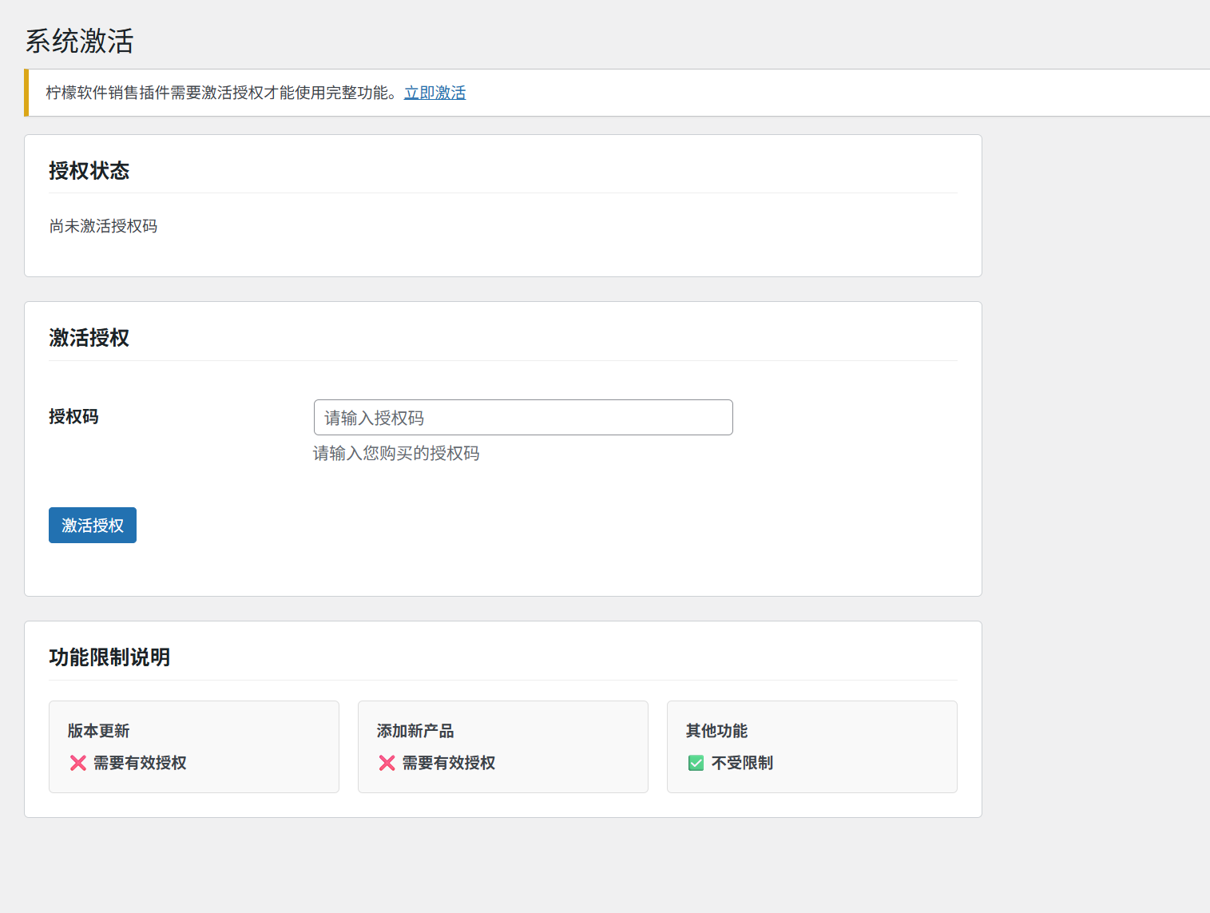Screen dimensions: 1210x913
Task: Click the red X icon under 版本更新
Action: tap(78, 763)
